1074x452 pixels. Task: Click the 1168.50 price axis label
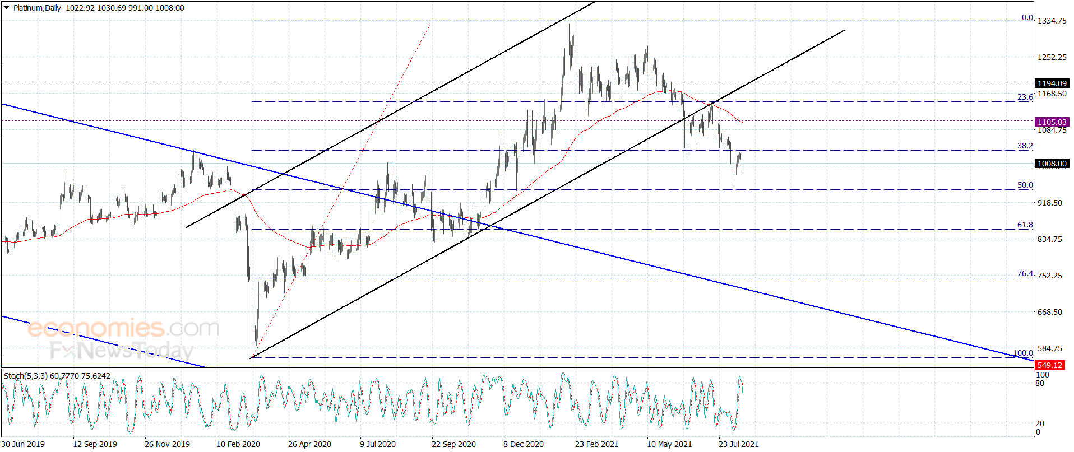point(1052,94)
